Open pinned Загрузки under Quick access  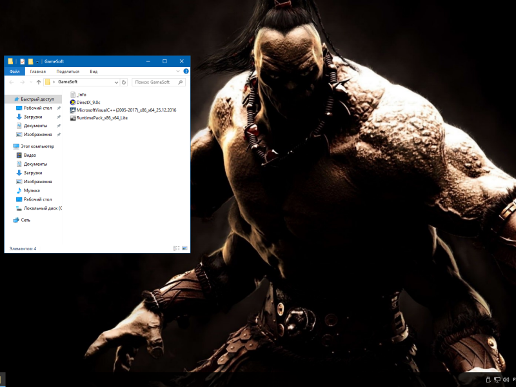[x=33, y=117]
